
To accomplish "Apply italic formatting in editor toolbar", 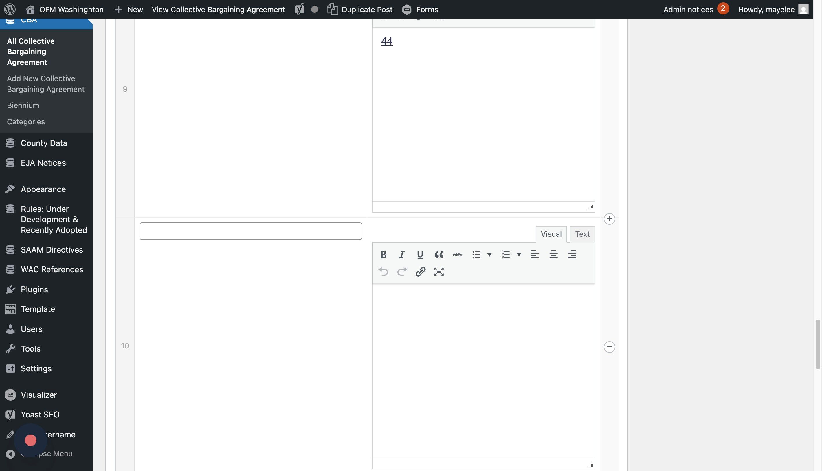I will [x=402, y=255].
